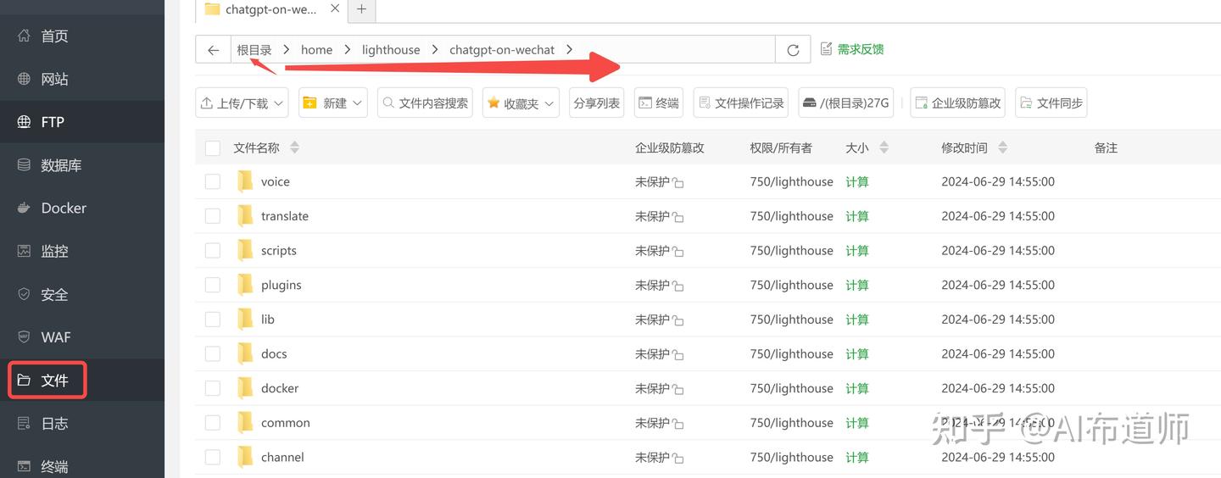Check the lib folder checkbox
1221x478 pixels.
[213, 320]
